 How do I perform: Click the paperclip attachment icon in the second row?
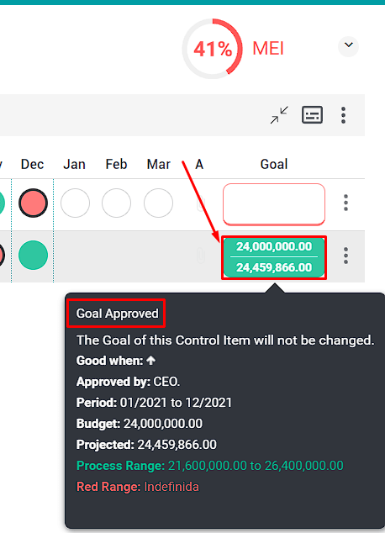[200, 256]
